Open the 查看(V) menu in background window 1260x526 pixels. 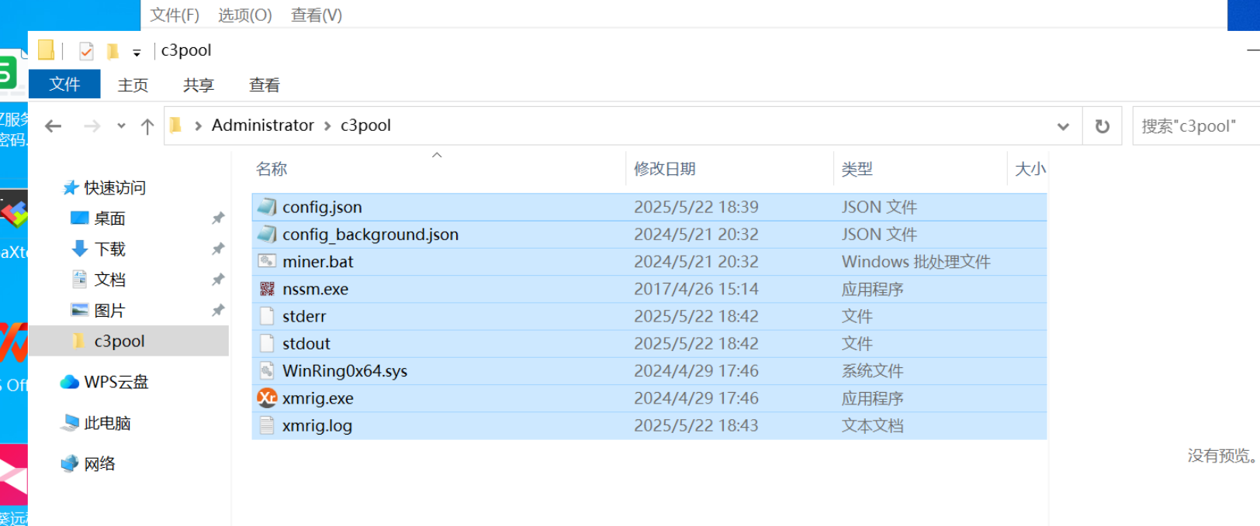coord(317,15)
